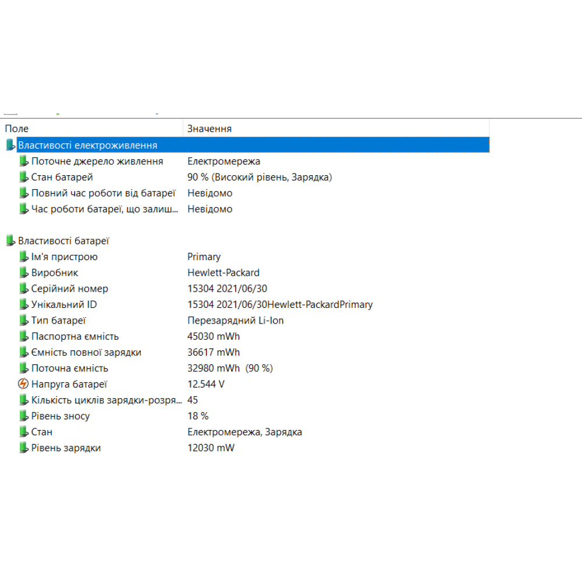Image resolution: width=582 pixels, height=582 pixels.
Task: Select the Унікальний ID field
Action: [x=64, y=304]
